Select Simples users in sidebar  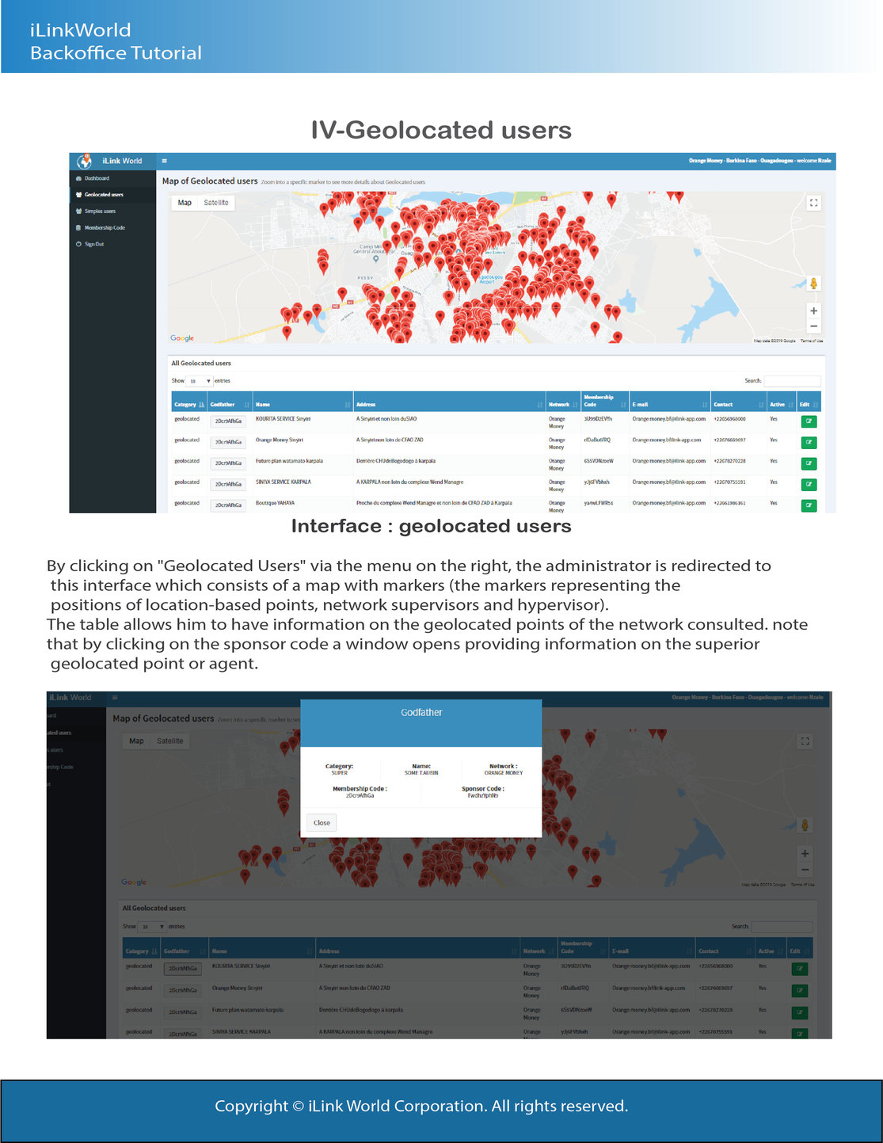point(100,211)
